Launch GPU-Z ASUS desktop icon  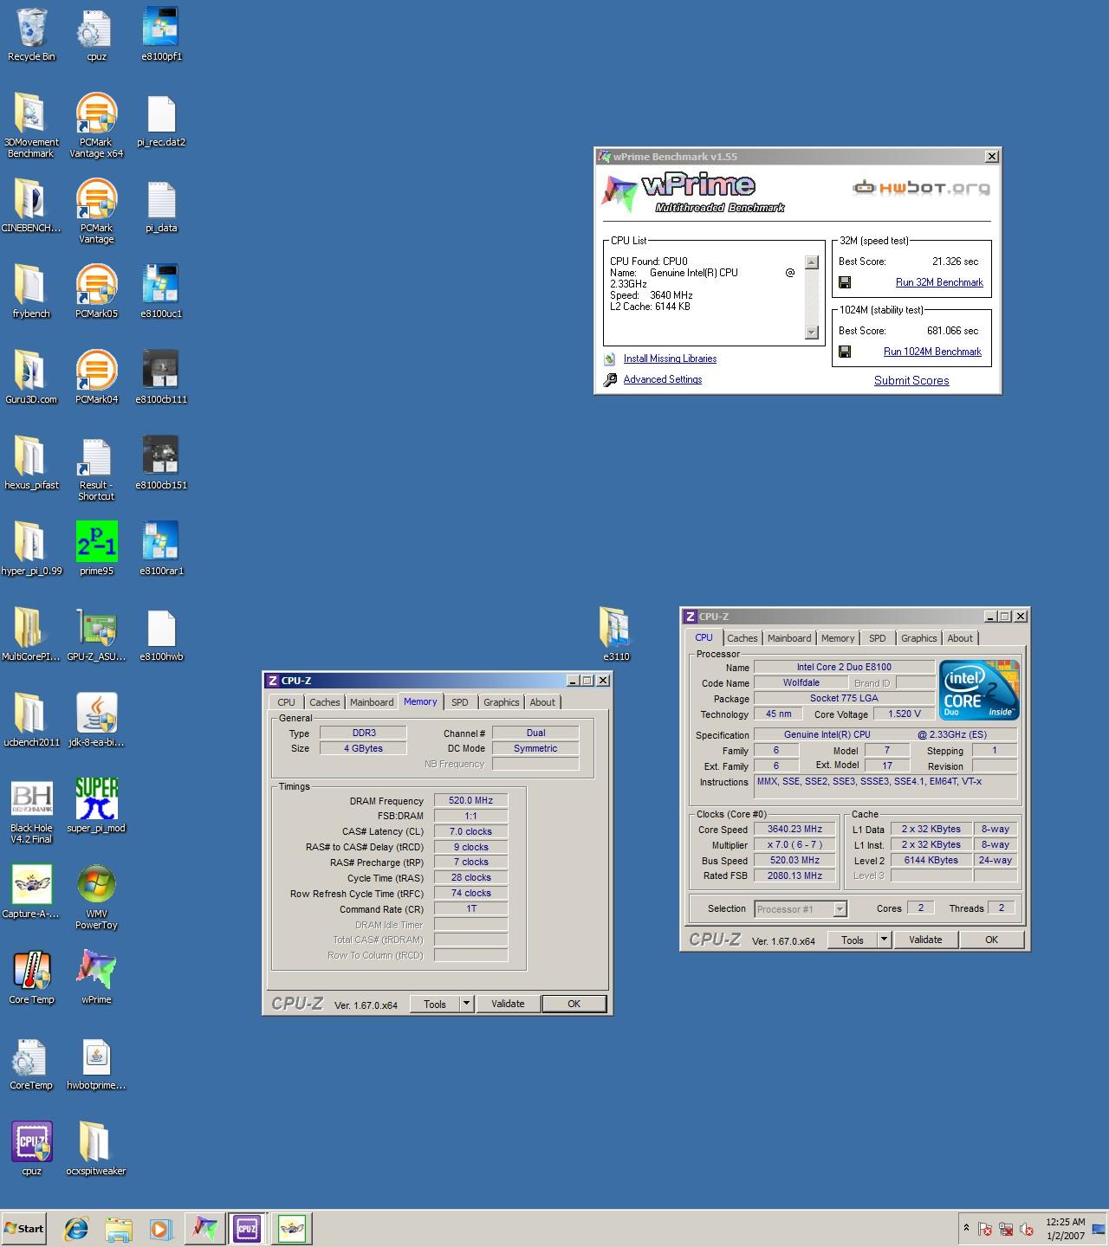96,635
